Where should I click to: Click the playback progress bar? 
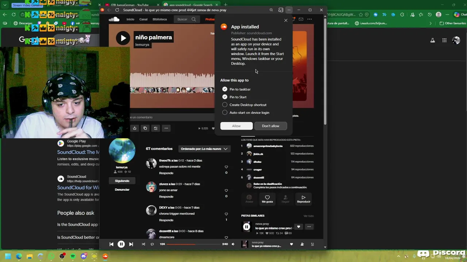coord(194,244)
